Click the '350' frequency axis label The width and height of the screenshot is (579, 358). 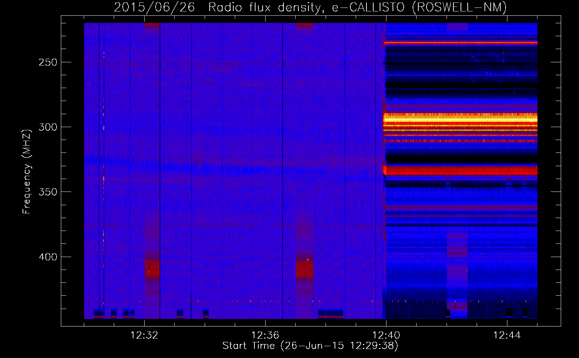click(x=48, y=192)
